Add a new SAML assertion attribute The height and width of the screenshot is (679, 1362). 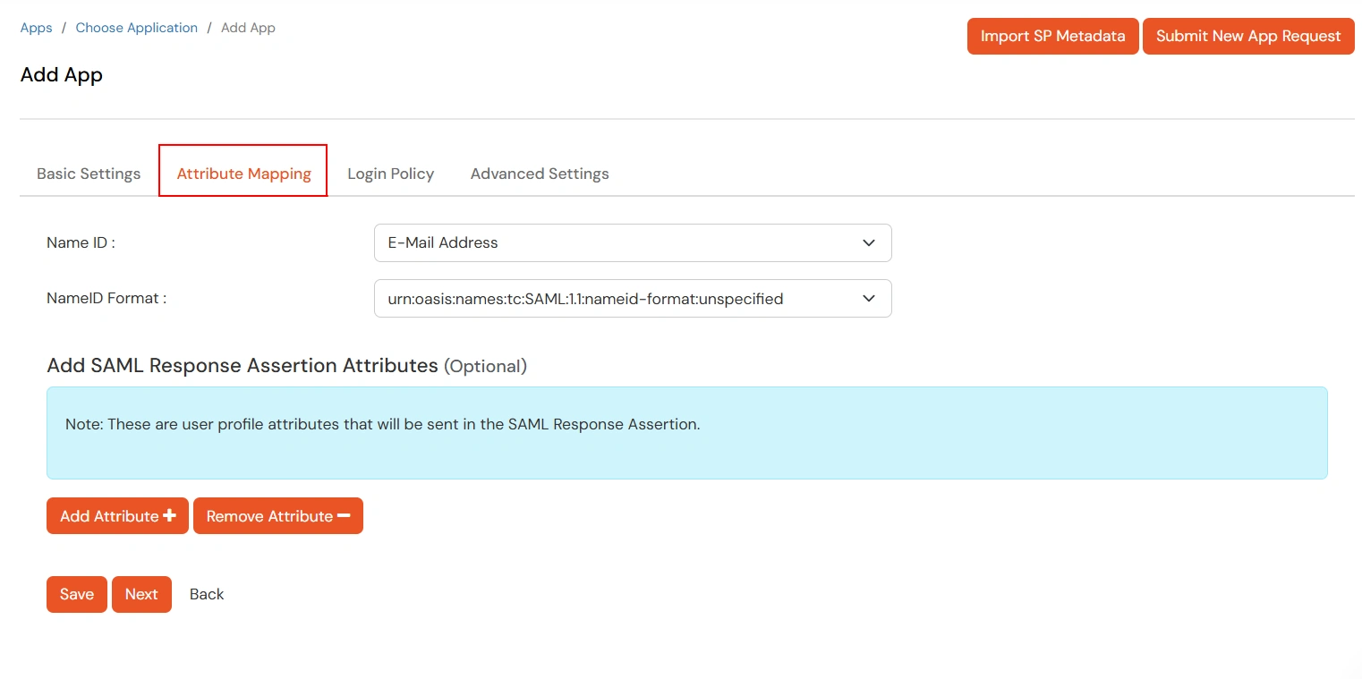(x=117, y=515)
